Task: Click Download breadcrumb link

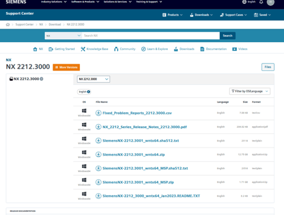Action: point(55,24)
